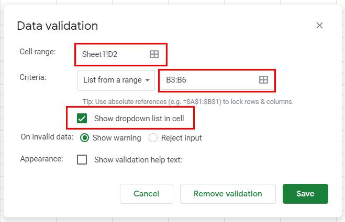Viewport: 345px width, 222px height.
Task: Close the Data validation dialog
Action: pos(319,26)
